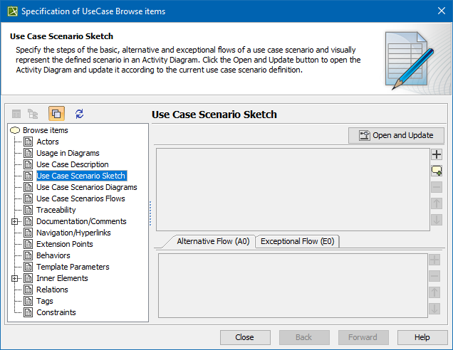Expand the Inner Elements tree node
Image resolution: width=453 pixels, height=350 pixels.
point(15,278)
